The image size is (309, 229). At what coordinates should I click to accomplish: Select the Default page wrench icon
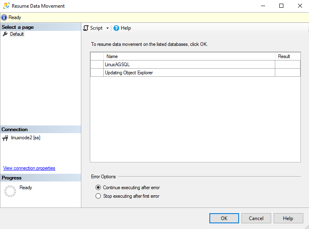click(5, 34)
